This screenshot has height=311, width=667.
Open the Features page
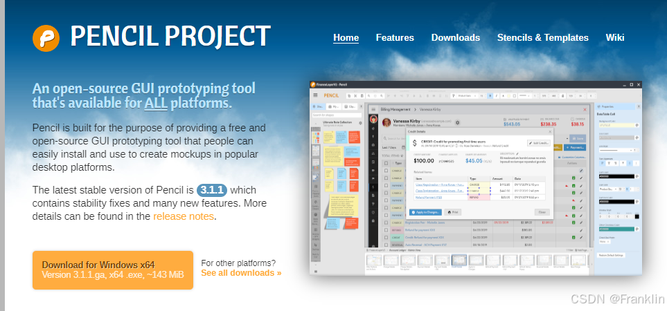[x=395, y=38]
